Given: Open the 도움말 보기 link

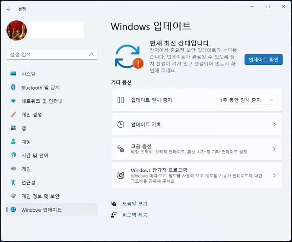Looking at the screenshot, I should (x=135, y=203).
